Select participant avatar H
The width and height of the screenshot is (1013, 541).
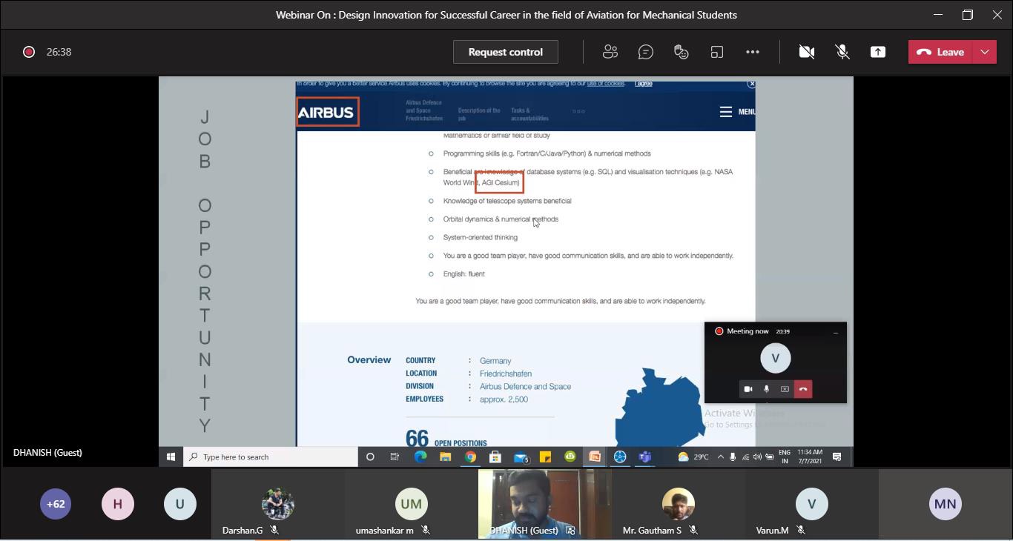(x=117, y=504)
